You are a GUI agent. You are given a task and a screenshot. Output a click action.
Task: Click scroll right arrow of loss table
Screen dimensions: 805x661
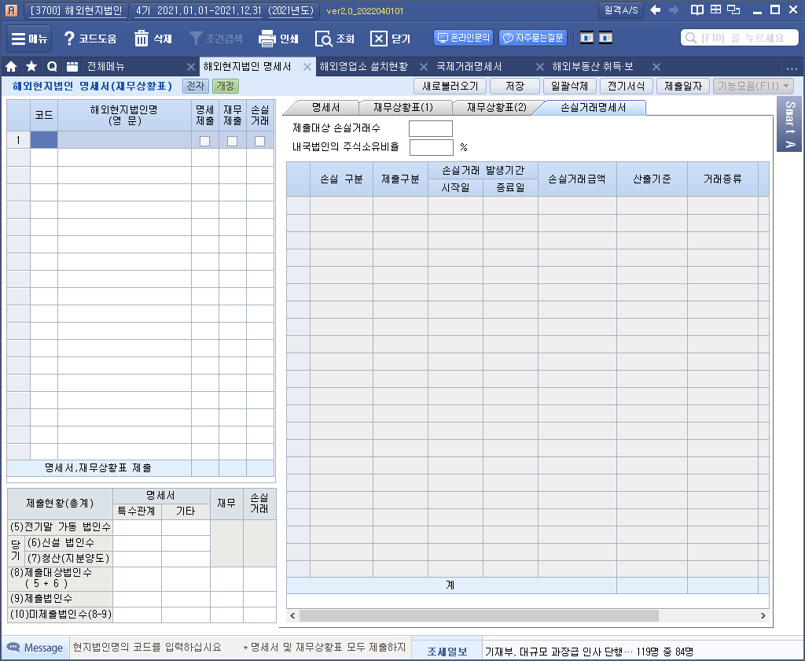[x=763, y=615]
